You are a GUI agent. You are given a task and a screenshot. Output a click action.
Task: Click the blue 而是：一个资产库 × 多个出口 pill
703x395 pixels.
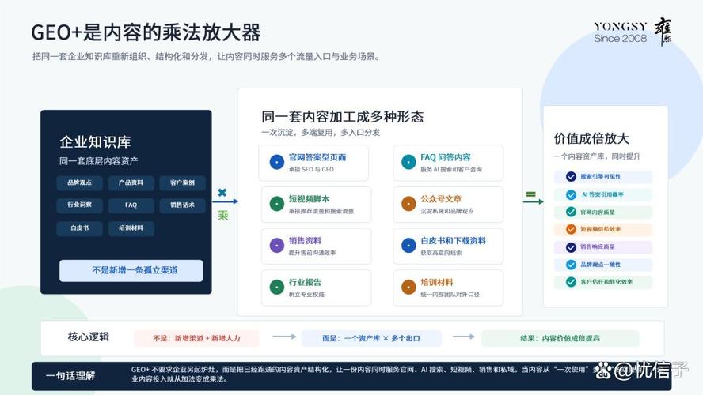[x=371, y=338]
